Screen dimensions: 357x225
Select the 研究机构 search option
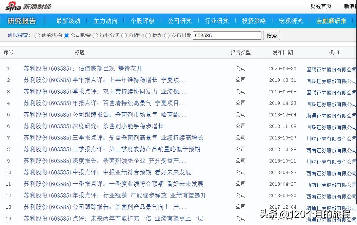point(38,35)
